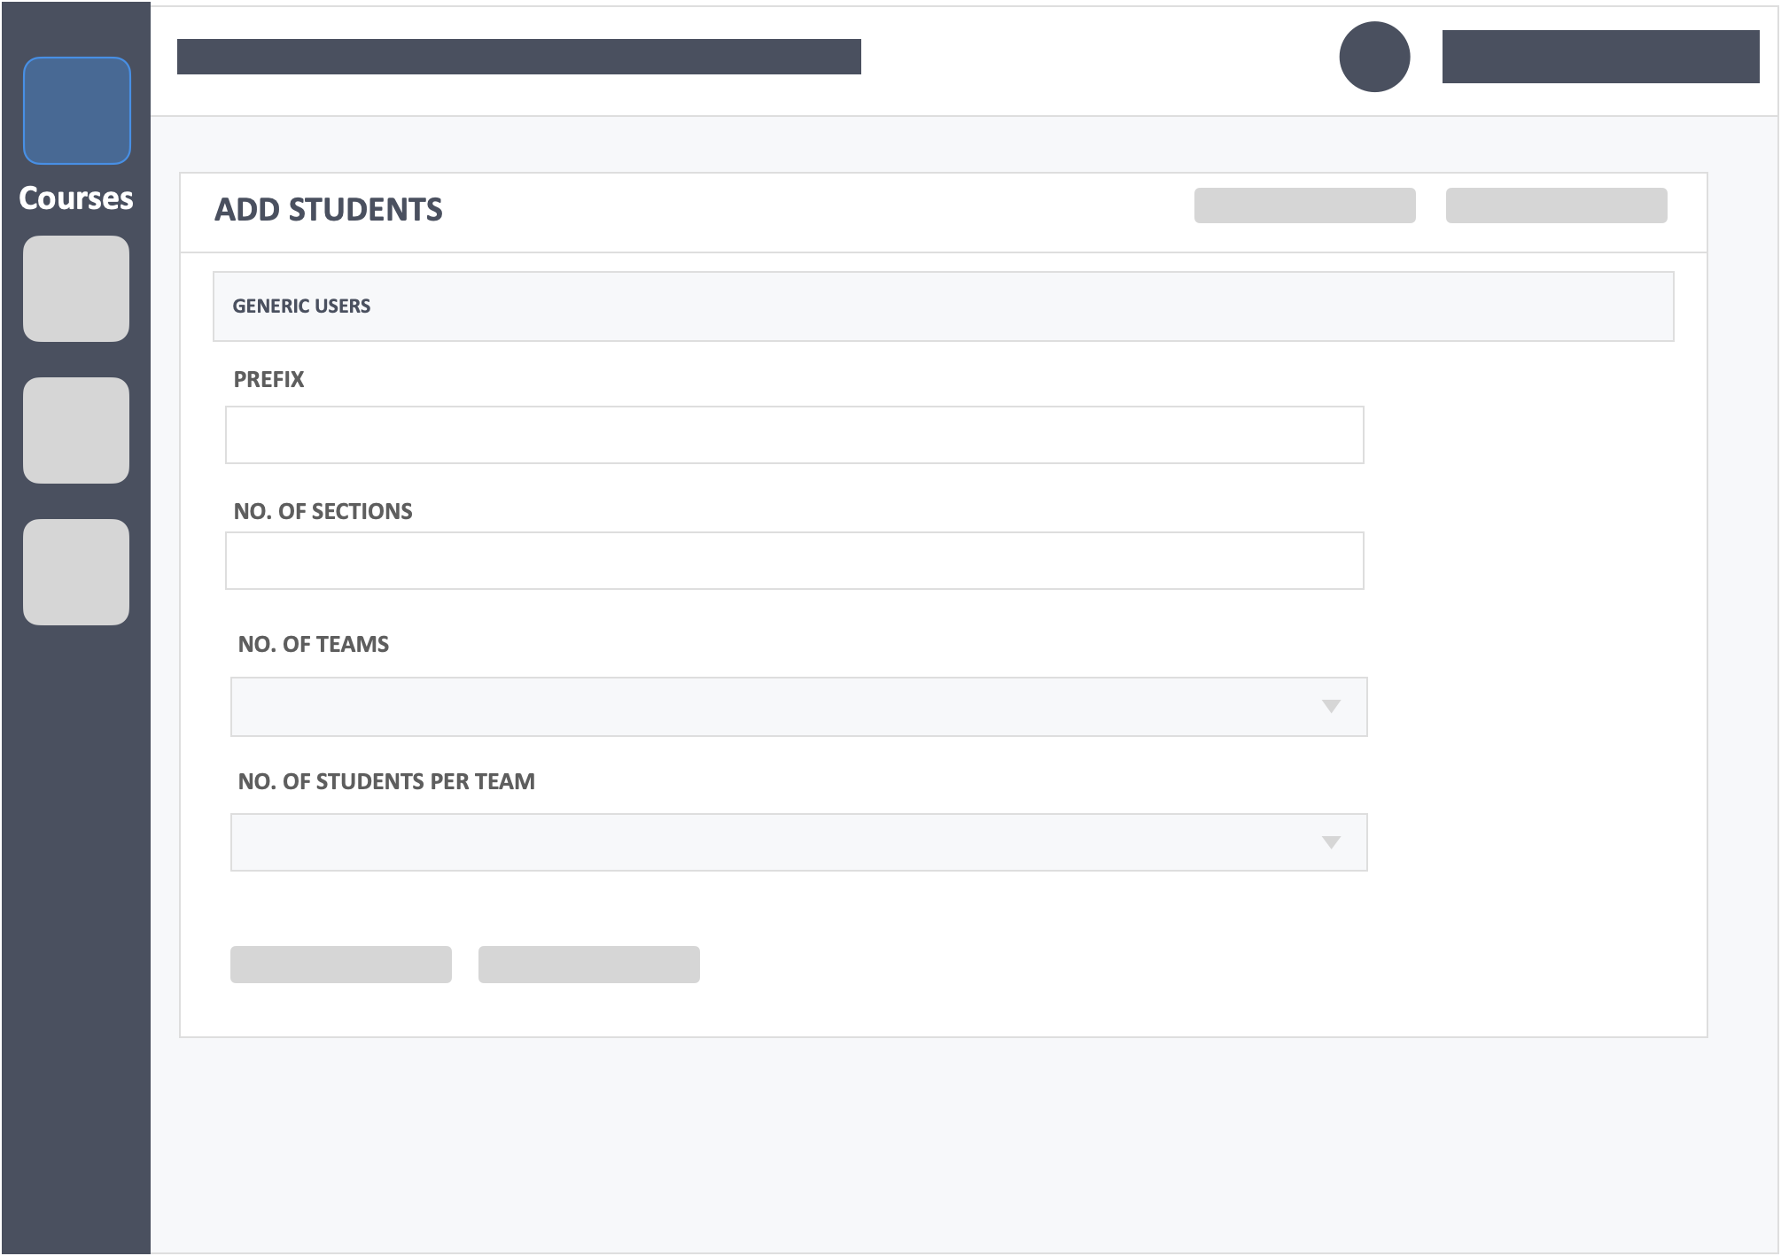The image size is (1781, 1256).
Task: Open No. of Students Per Team dropdown
Action: 798,842
